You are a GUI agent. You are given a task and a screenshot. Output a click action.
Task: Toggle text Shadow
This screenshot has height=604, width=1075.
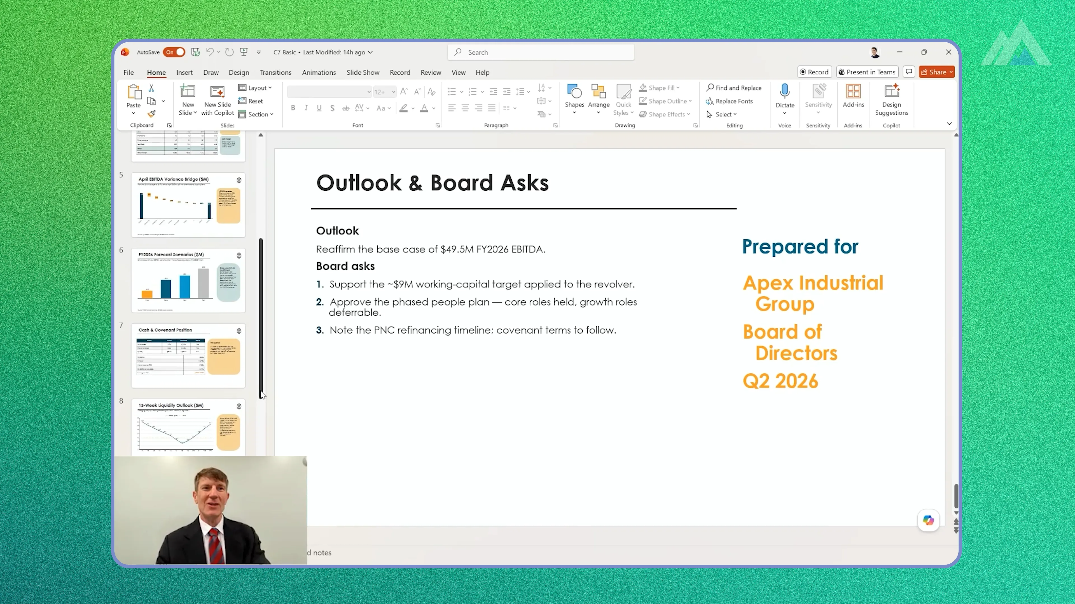332,108
